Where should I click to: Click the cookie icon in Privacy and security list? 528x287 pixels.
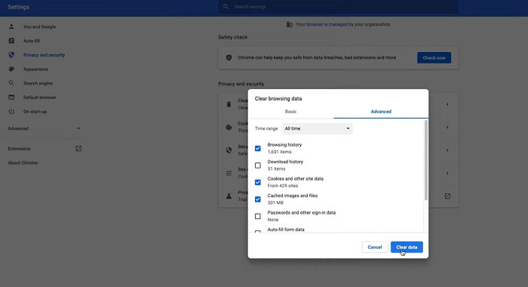click(x=229, y=127)
